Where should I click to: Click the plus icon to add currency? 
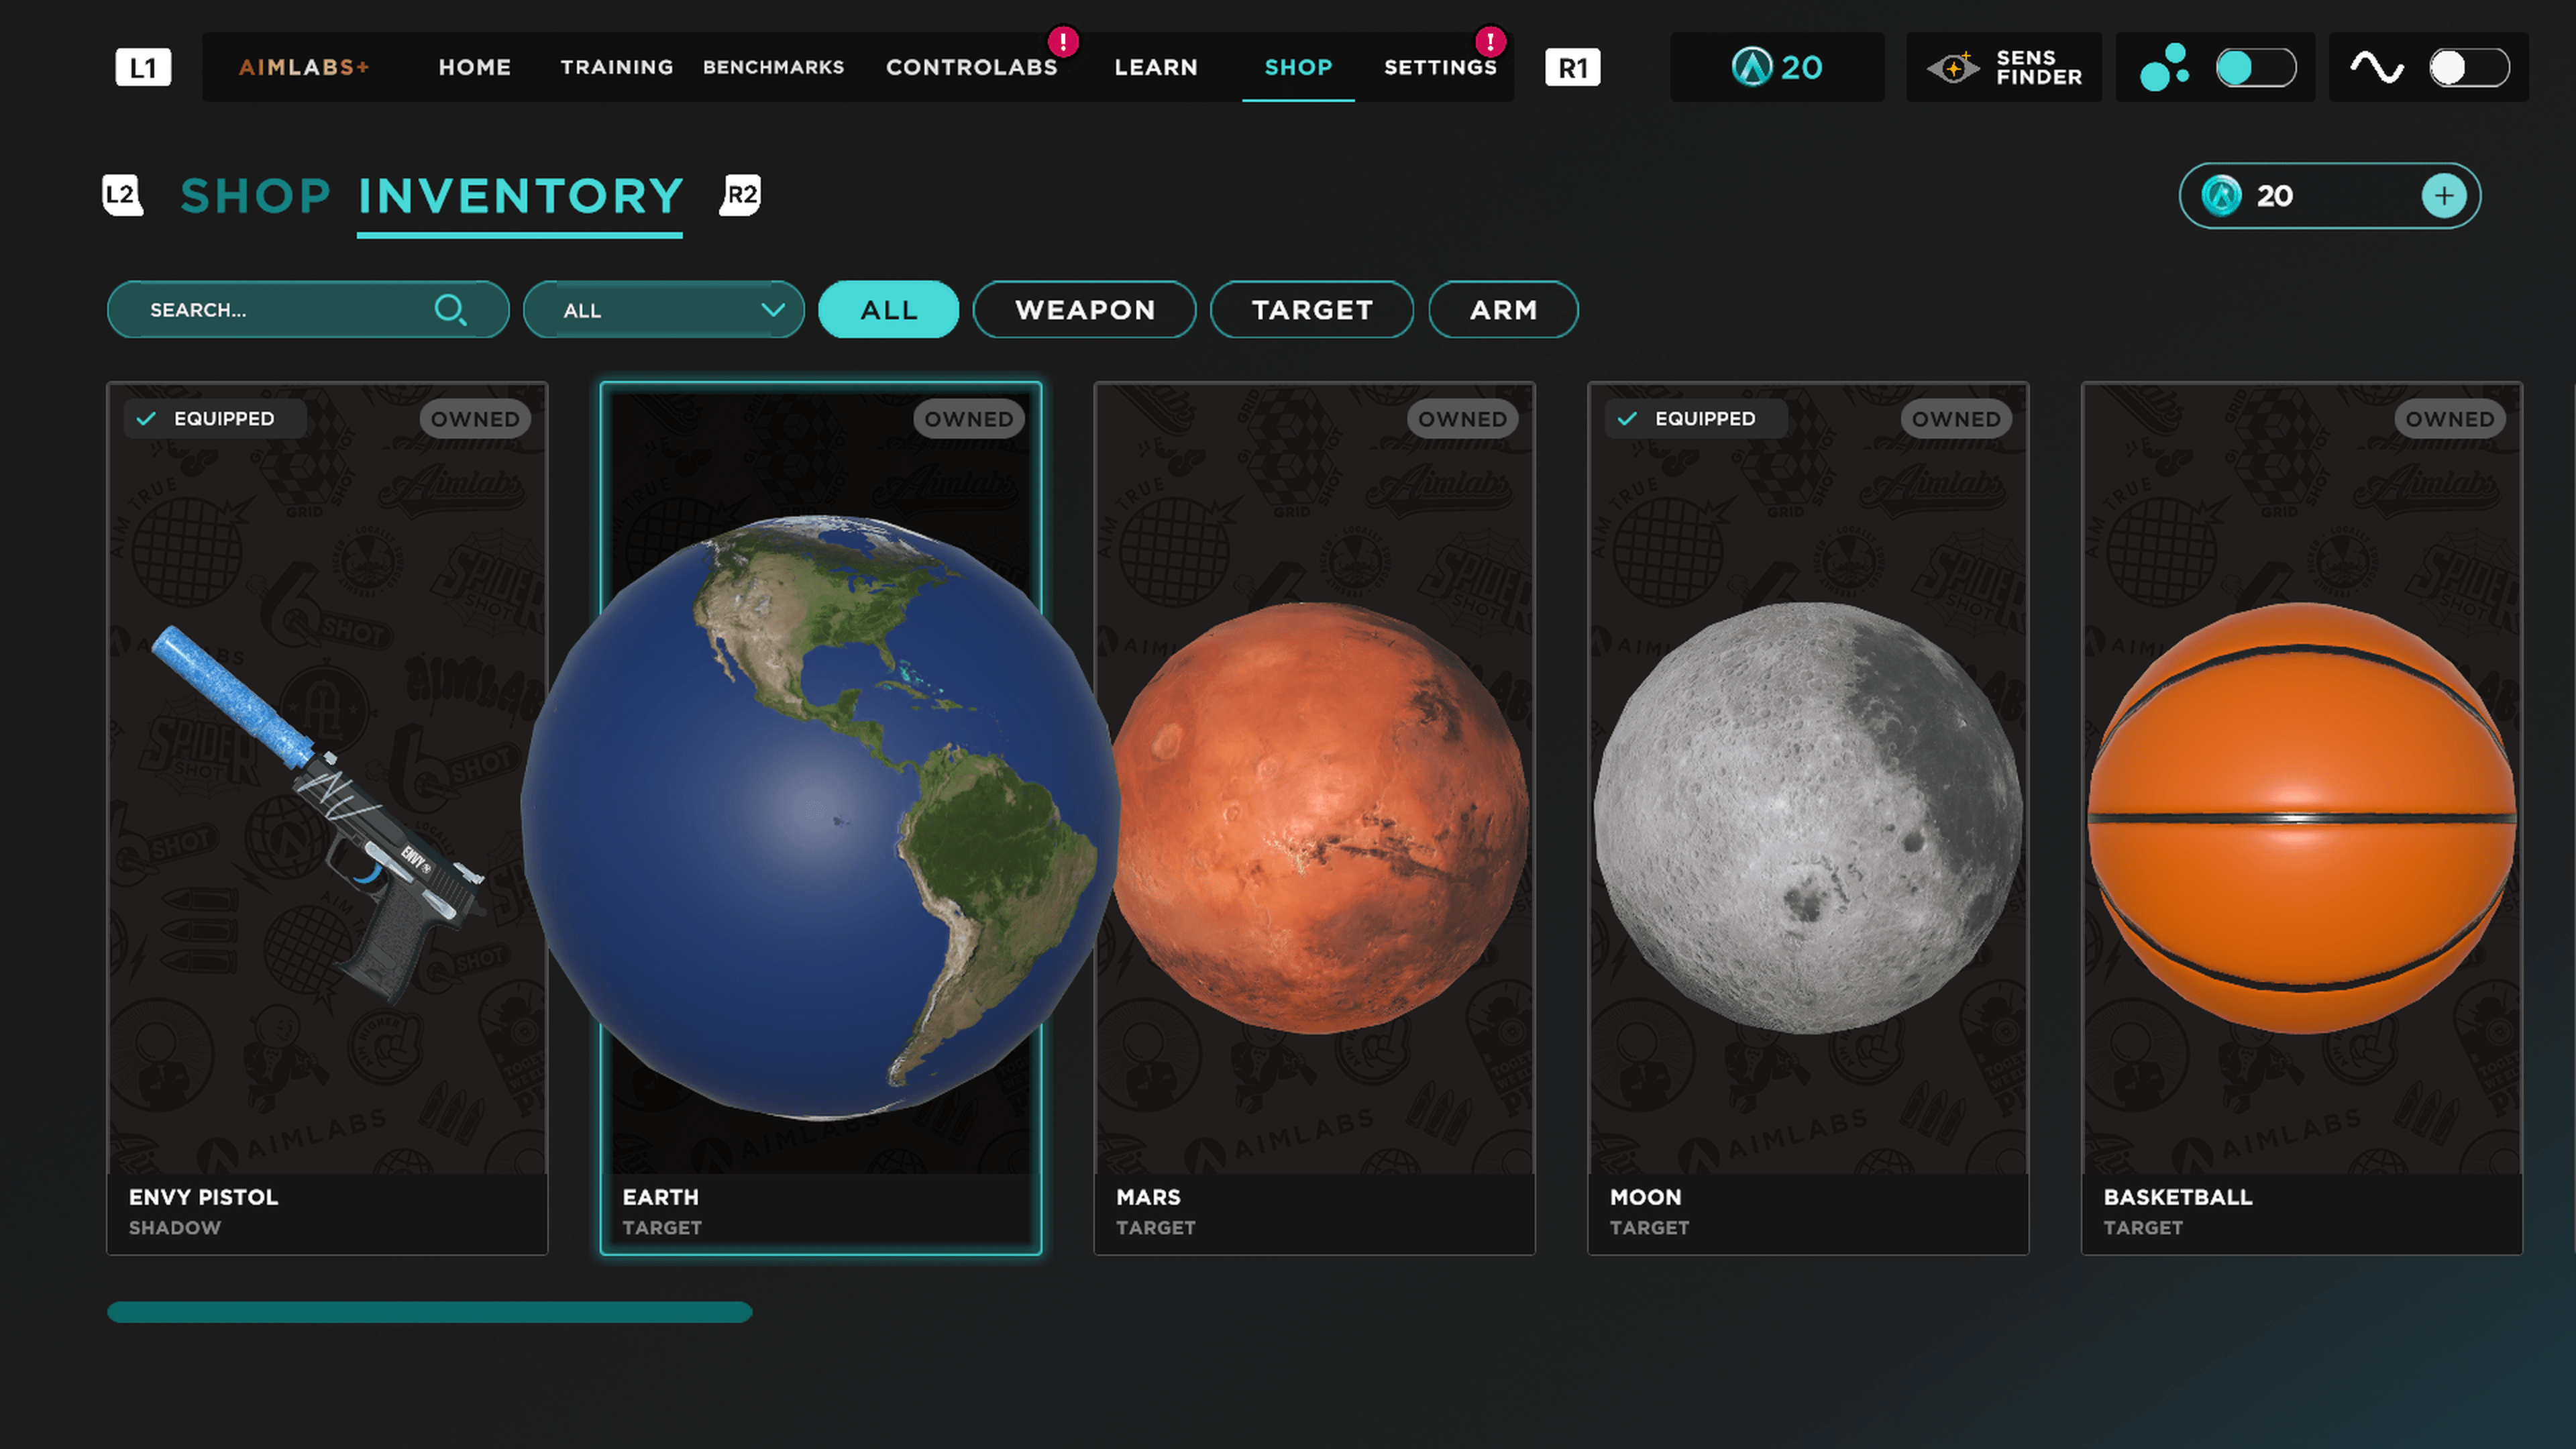tap(2443, 196)
